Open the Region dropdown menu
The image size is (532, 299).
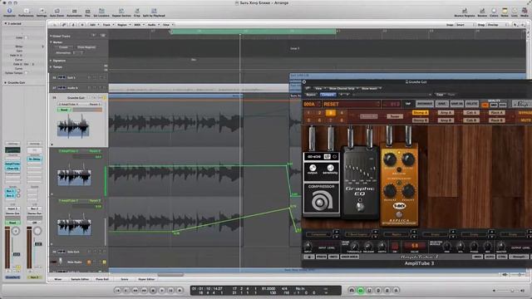[123, 25]
